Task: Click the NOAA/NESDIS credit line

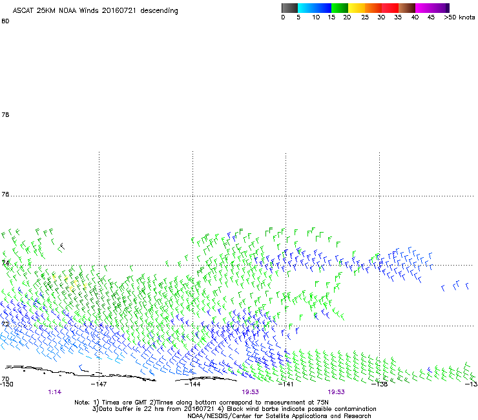Action: pyautogui.click(x=279, y=416)
